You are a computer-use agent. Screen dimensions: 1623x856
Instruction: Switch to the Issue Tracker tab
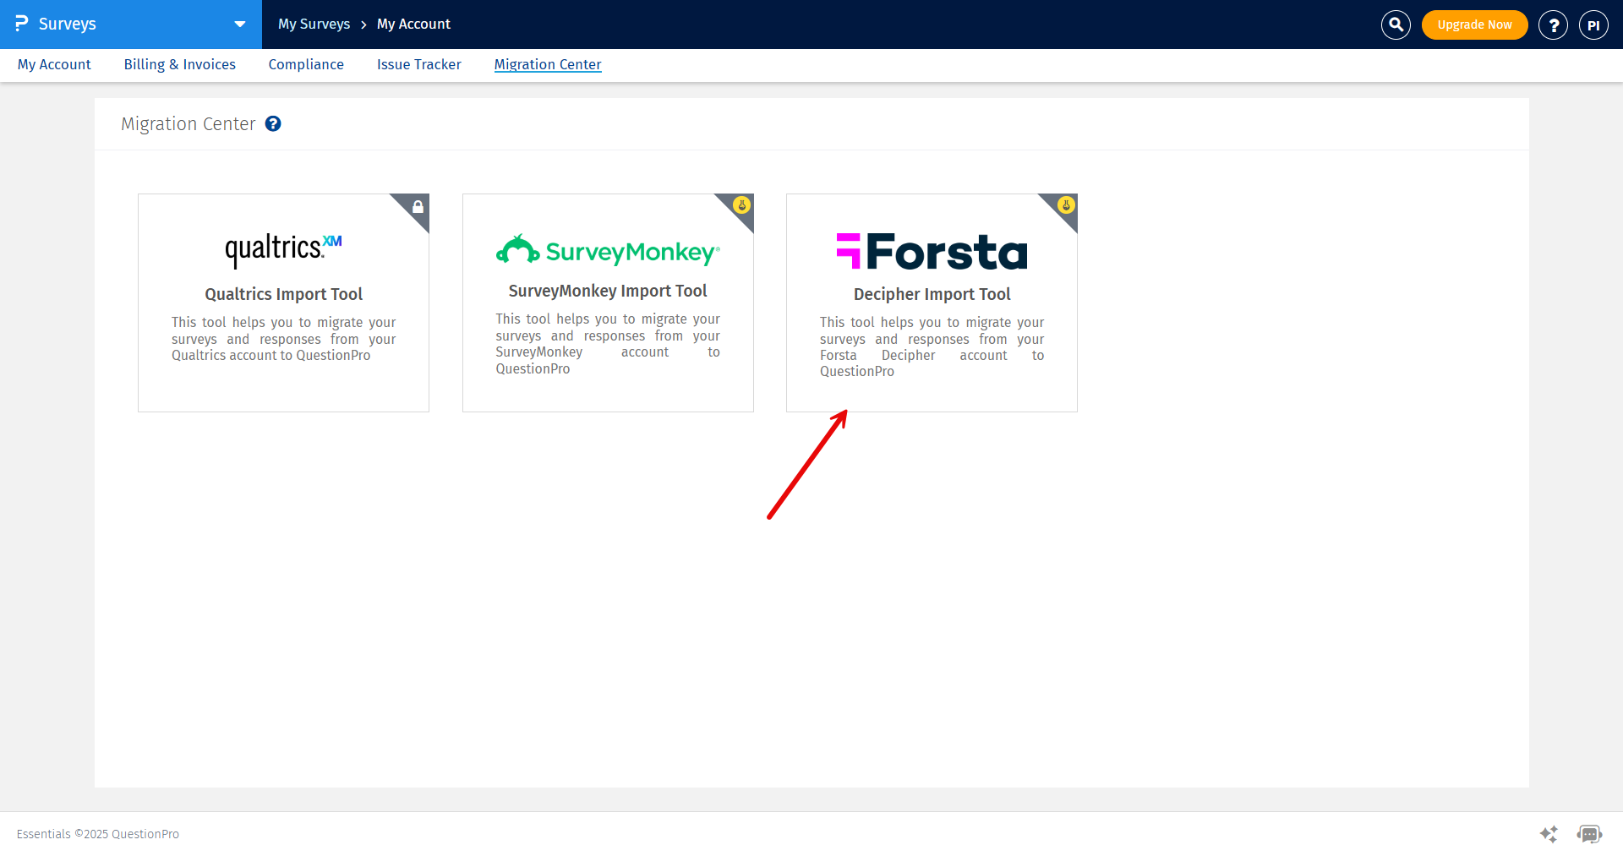point(419,64)
